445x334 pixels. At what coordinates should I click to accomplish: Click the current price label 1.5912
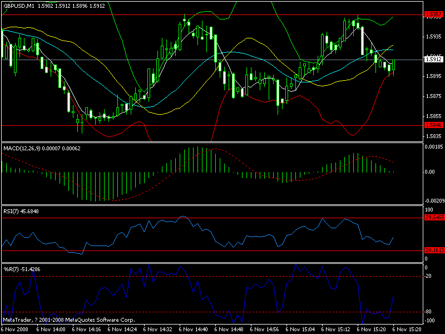tap(434, 60)
